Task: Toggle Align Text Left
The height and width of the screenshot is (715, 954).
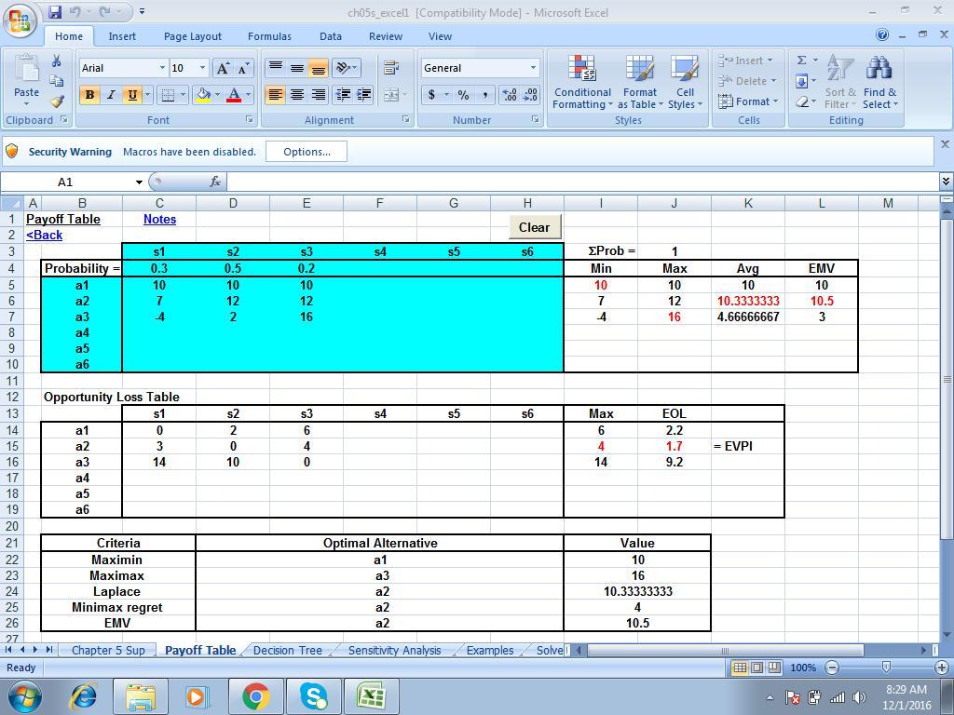Action: (275, 95)
